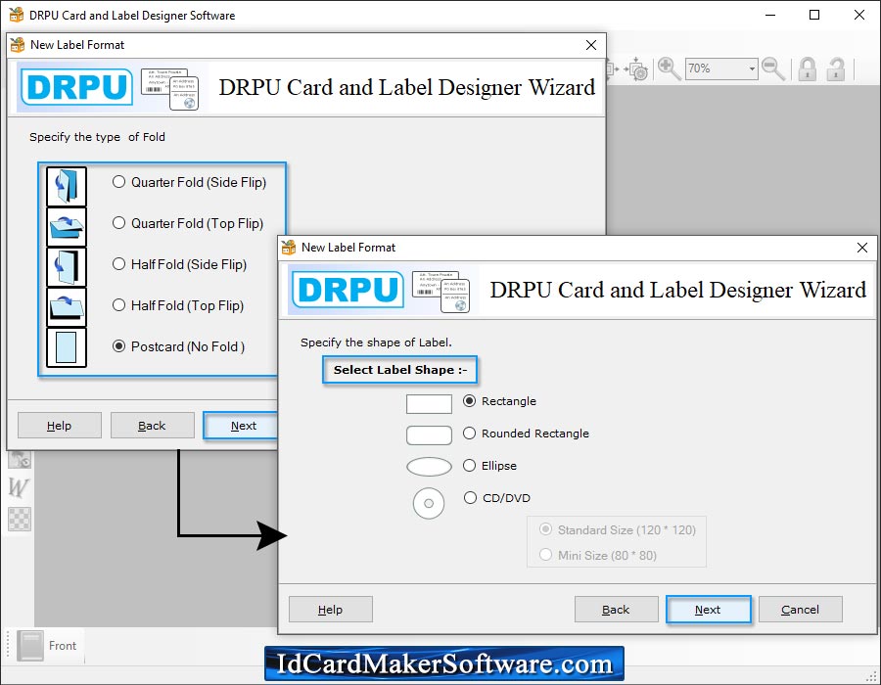This screenshot has width=881, height=685.
Task: Click Back in the label shape dialog
Action: click(x=617, y=610)
